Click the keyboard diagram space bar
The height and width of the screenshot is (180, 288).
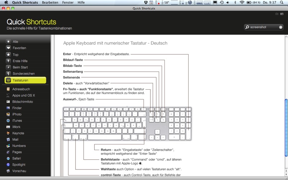105,137
